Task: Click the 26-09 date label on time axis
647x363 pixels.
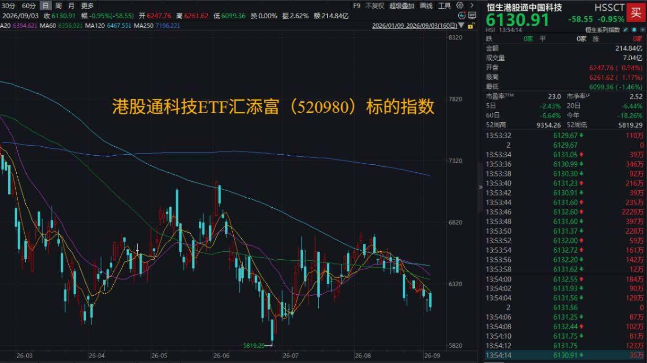Action: pyautogui.click(x=431, y=356)
